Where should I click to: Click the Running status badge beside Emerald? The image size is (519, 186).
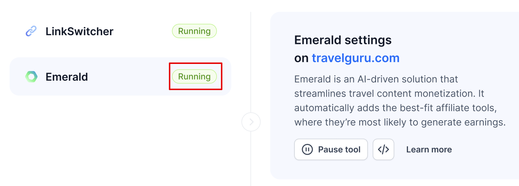pyautogui.click(x=194, y=77)
